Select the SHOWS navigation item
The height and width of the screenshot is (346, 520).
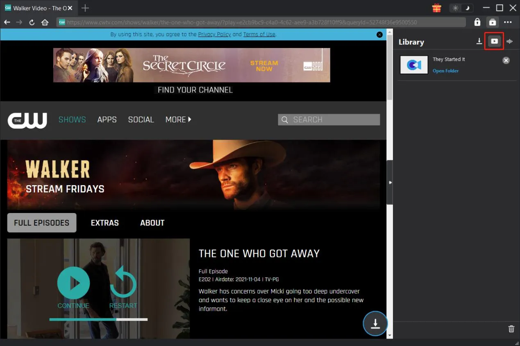tap(72, 119)
